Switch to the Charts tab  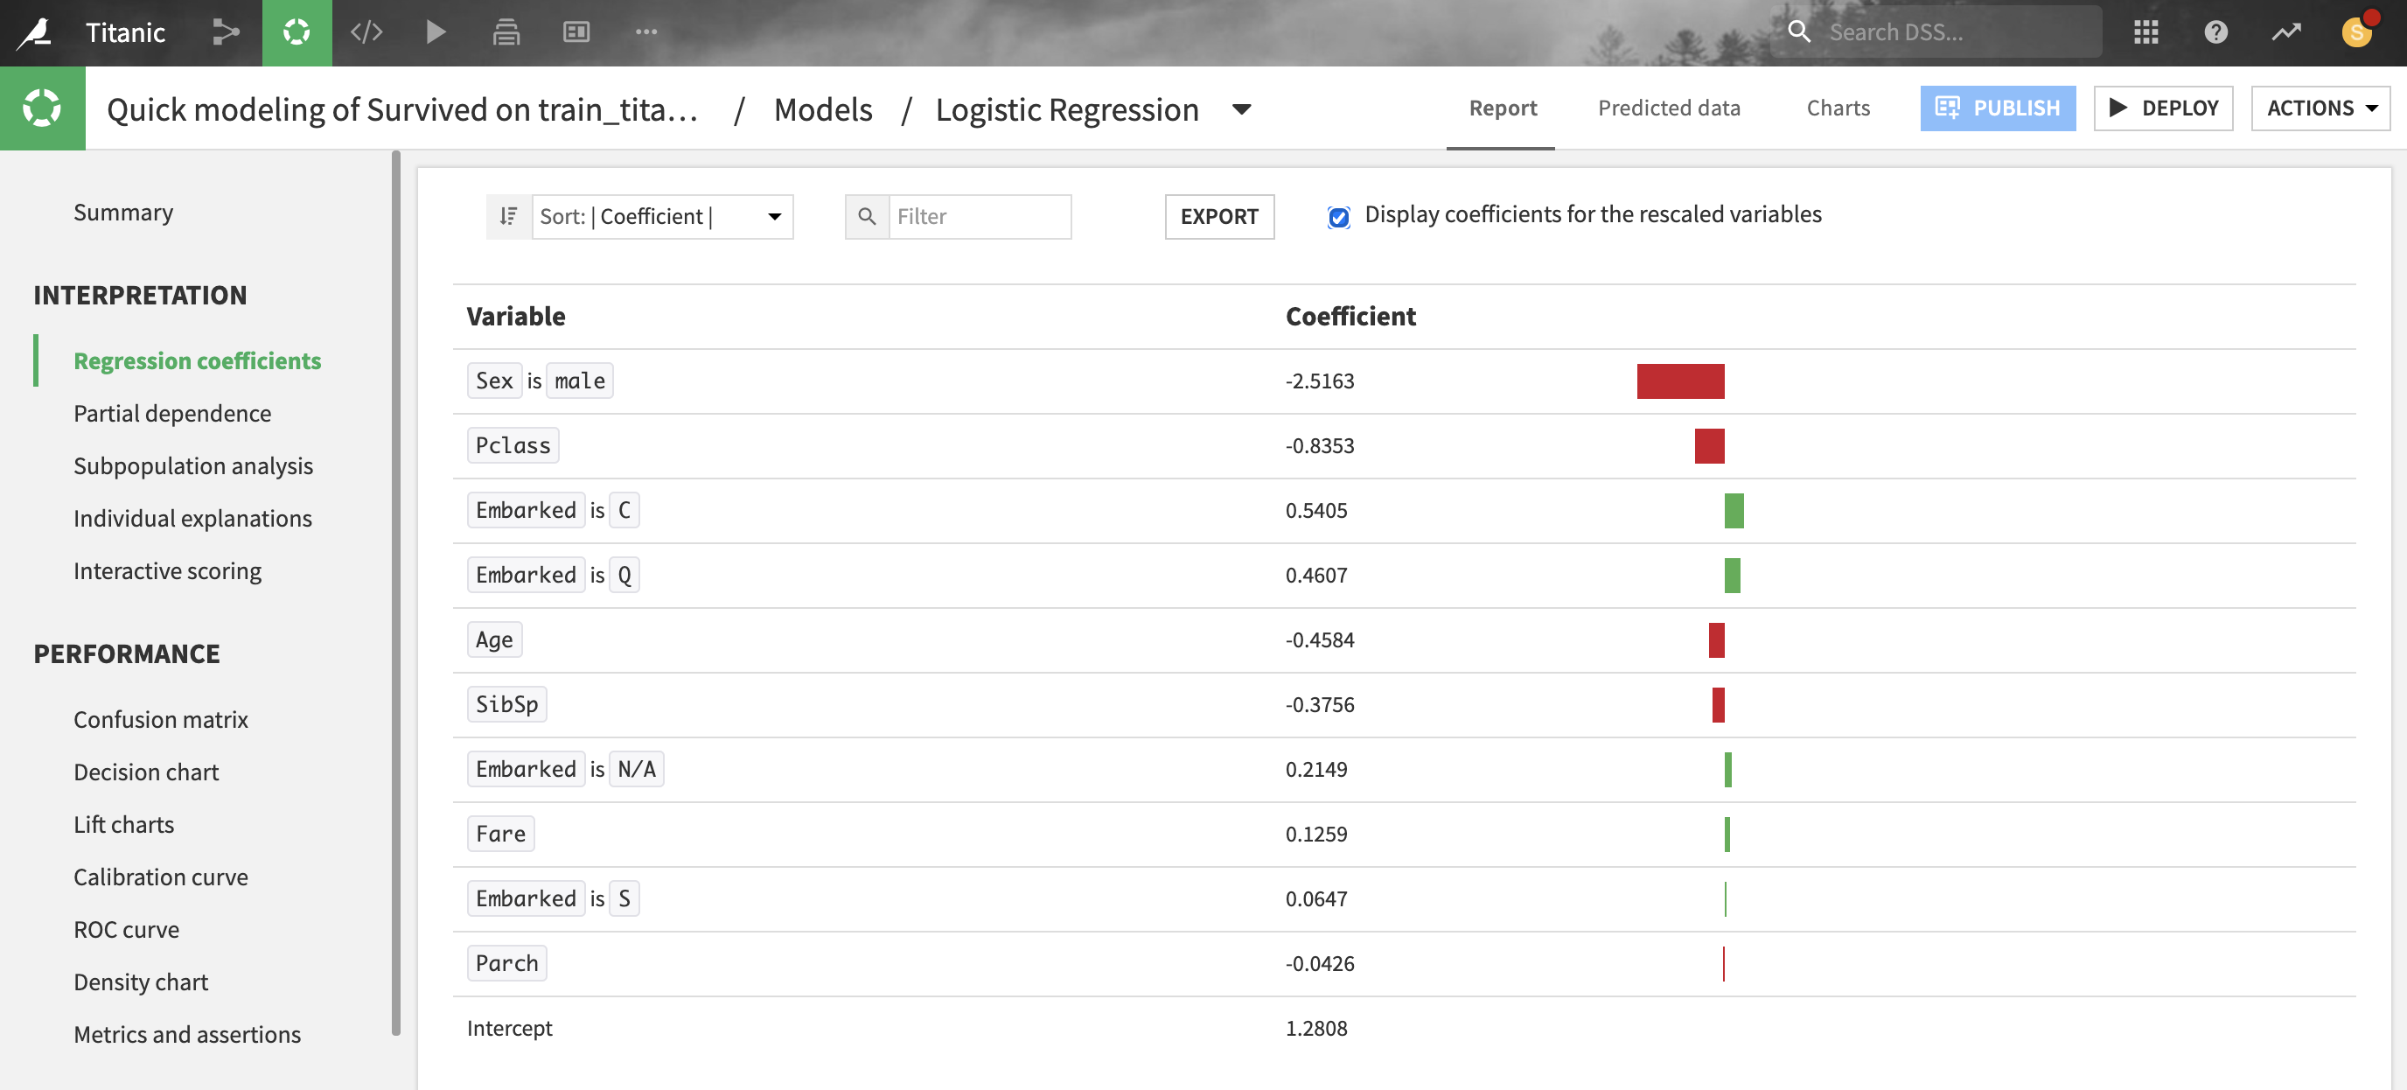click(x=1838, y=108)
